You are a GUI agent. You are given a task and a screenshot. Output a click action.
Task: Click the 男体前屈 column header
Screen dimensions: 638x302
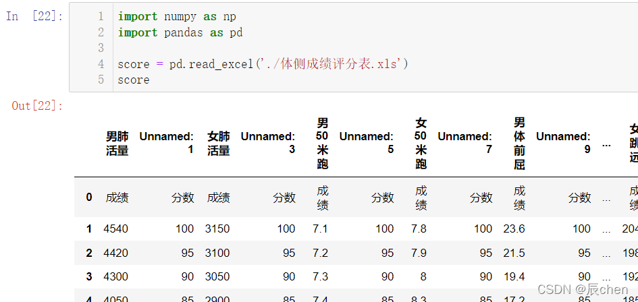click(x=519, y=144)
